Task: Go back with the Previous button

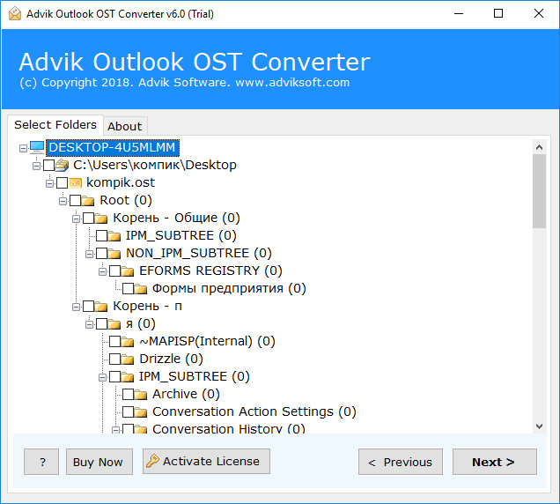Action: 401,462
